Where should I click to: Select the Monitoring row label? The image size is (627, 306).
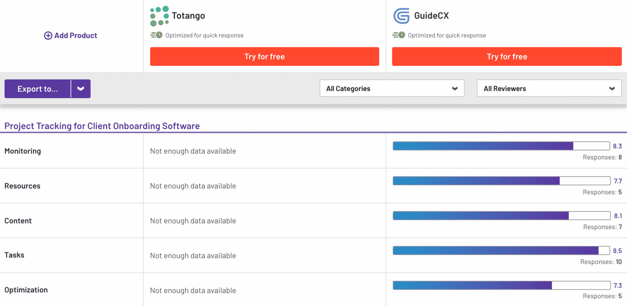(x=23, y=151)
